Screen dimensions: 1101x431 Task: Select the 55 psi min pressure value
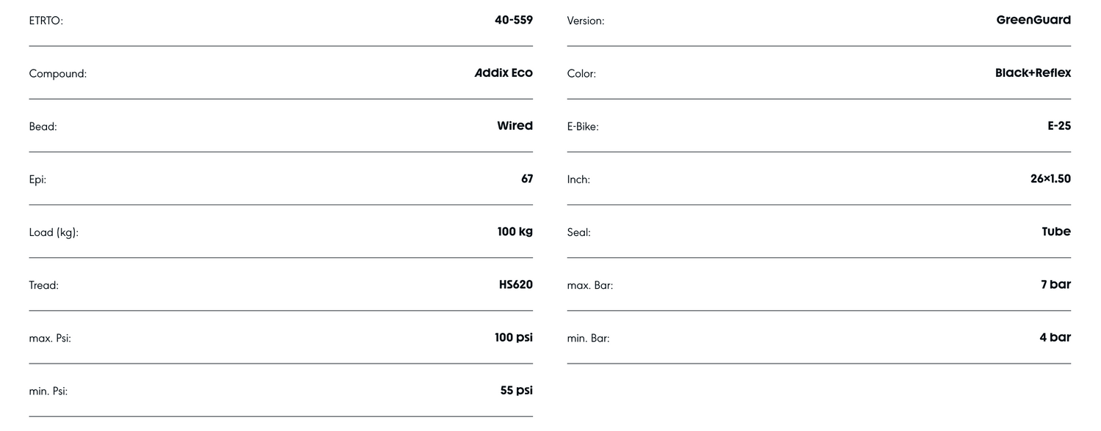[516, 391]
